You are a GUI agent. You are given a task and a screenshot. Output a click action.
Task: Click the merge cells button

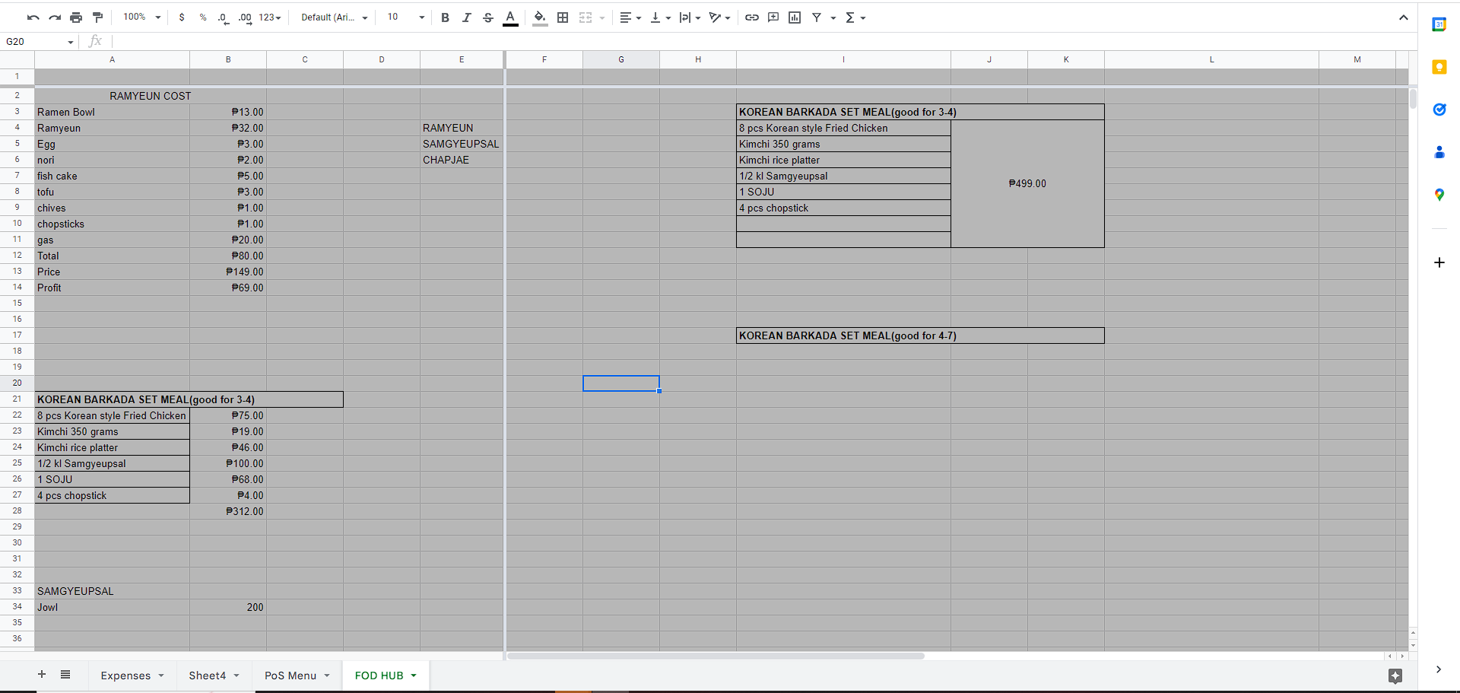click(x=586, y=17)
